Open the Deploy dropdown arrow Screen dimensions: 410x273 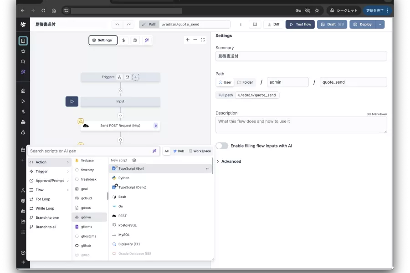point(380,24)
